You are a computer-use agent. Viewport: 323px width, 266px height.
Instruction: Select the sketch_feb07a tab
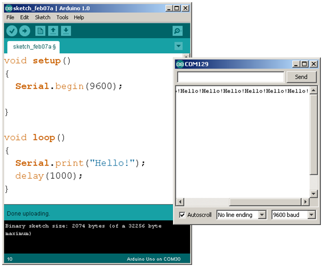tap(34, 47)
